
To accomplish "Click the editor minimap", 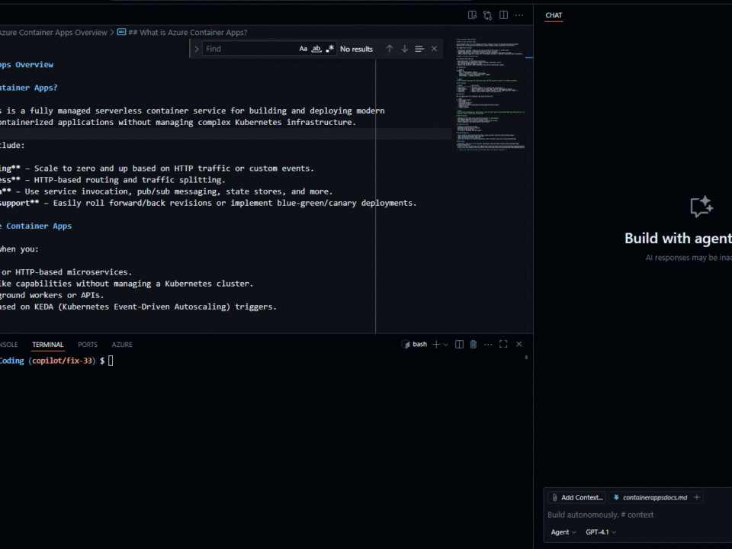I will (490, 93).
